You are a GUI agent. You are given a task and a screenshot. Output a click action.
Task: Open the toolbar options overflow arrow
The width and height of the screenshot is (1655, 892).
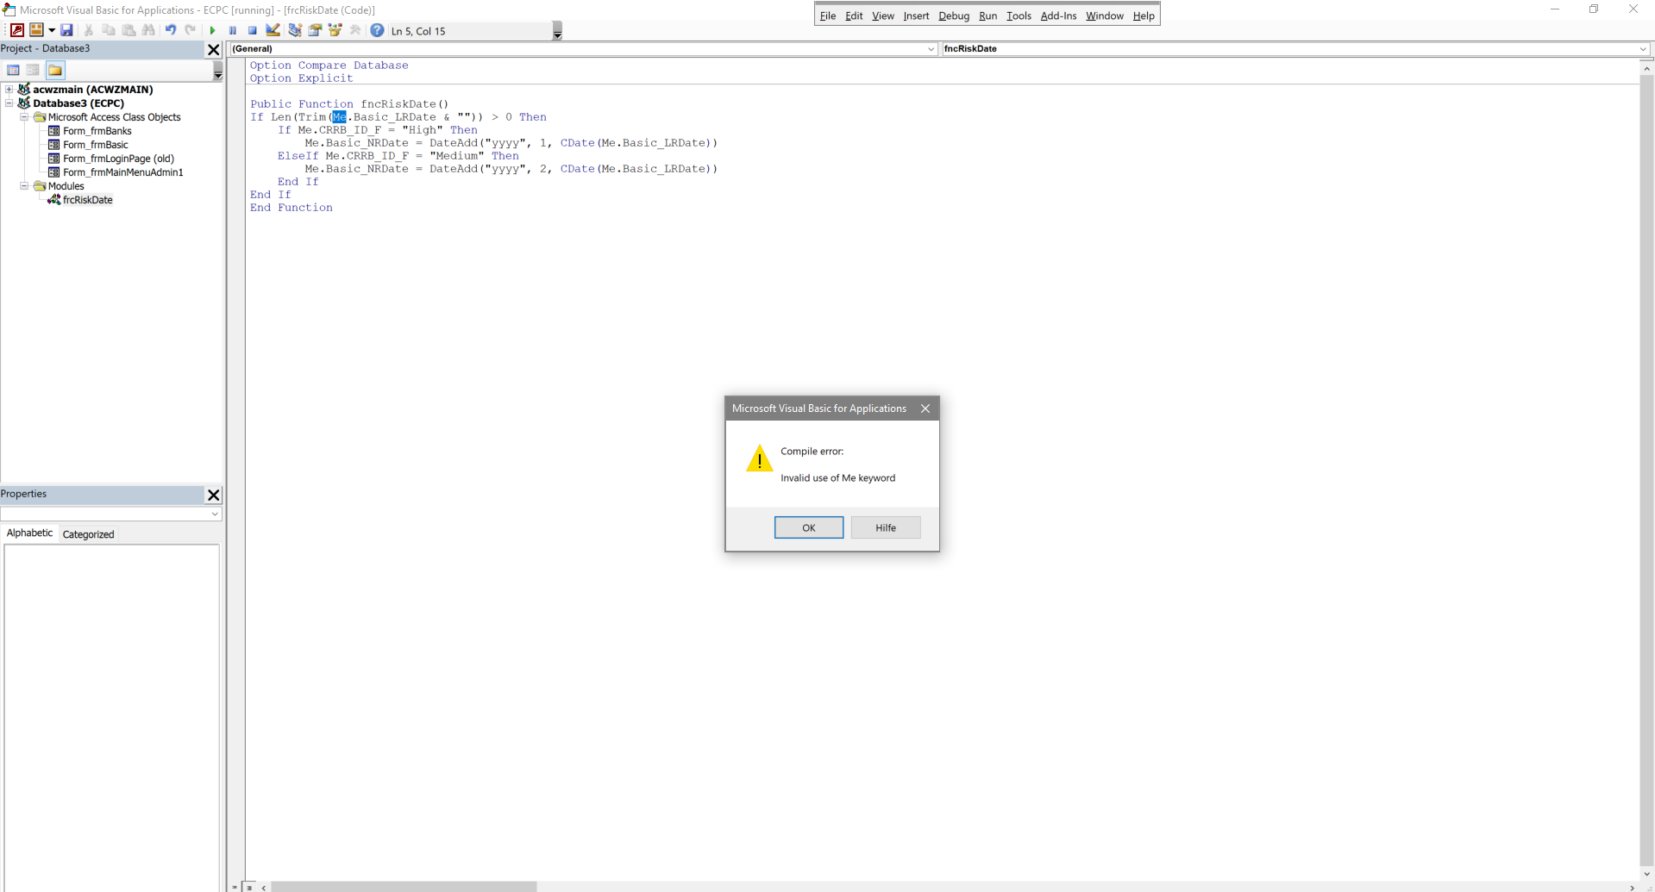click(557, 32)
